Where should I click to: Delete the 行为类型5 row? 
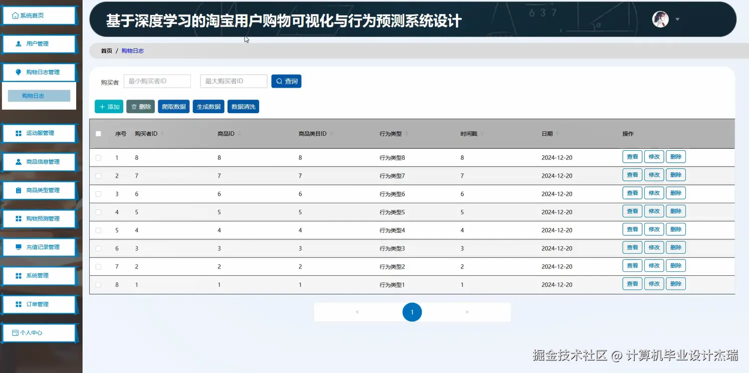676,211
